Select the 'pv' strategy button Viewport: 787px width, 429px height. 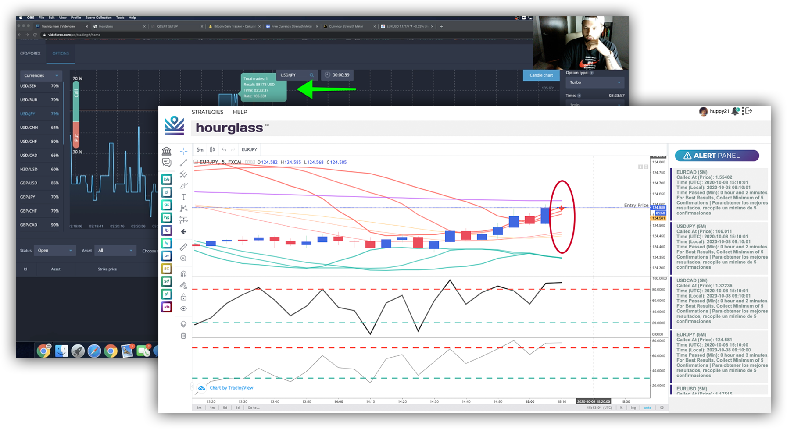pos(167,255)
